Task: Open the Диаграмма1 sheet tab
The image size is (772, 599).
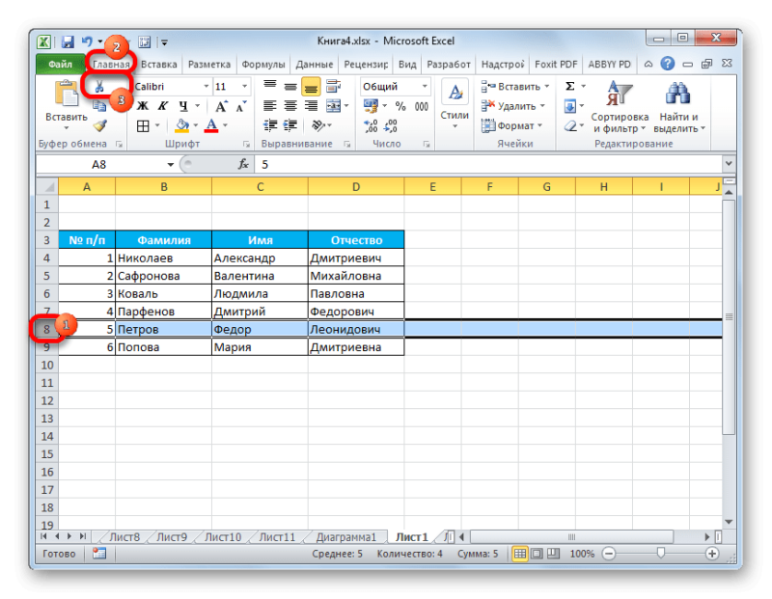Action: click(x=345, y=537)
